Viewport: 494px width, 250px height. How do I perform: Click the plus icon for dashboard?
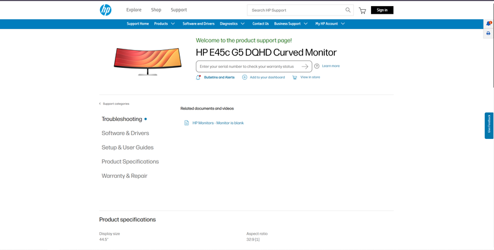[x=245, y=77]
